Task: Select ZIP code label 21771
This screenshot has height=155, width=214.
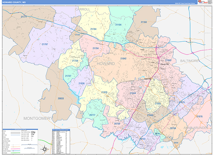Action: tap(24, 17)
